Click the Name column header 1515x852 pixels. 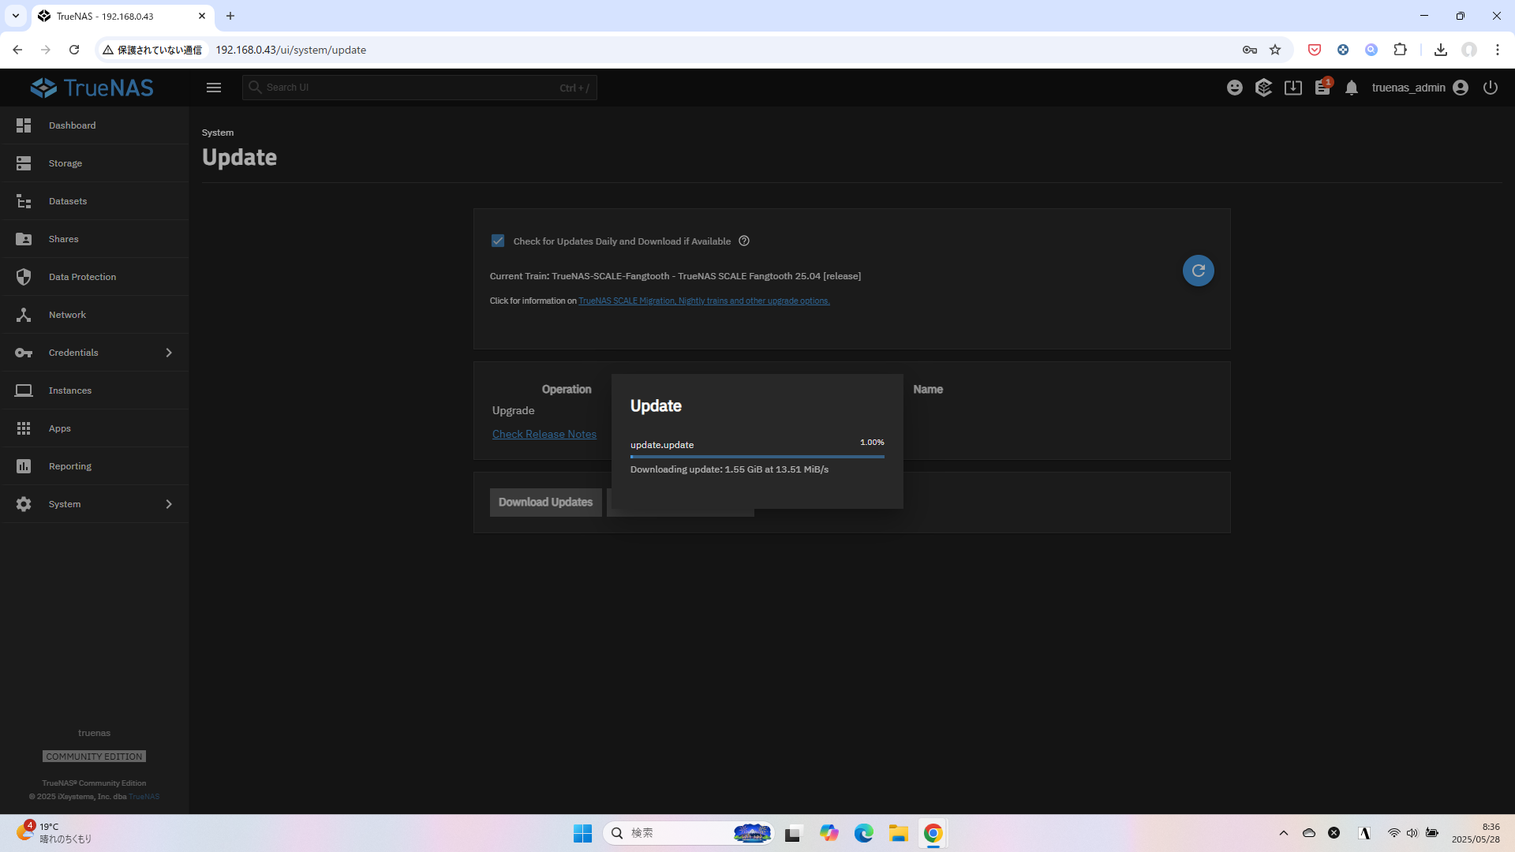point(928,390)
